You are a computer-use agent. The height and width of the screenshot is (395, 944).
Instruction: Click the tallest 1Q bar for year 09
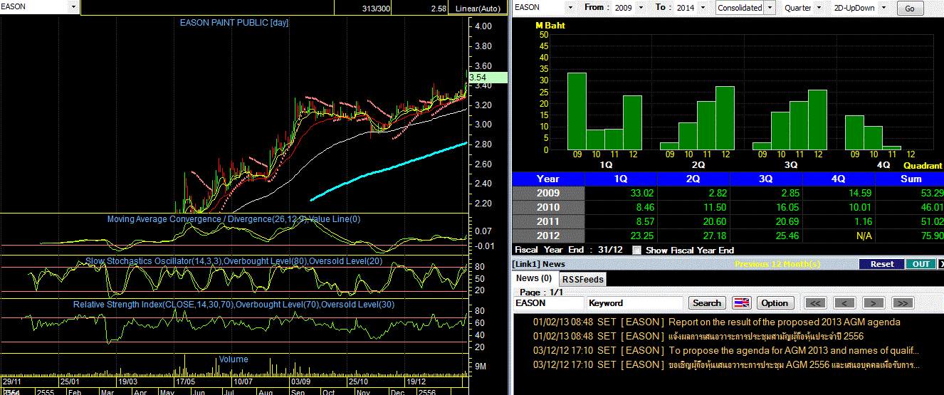pos(577,111)
